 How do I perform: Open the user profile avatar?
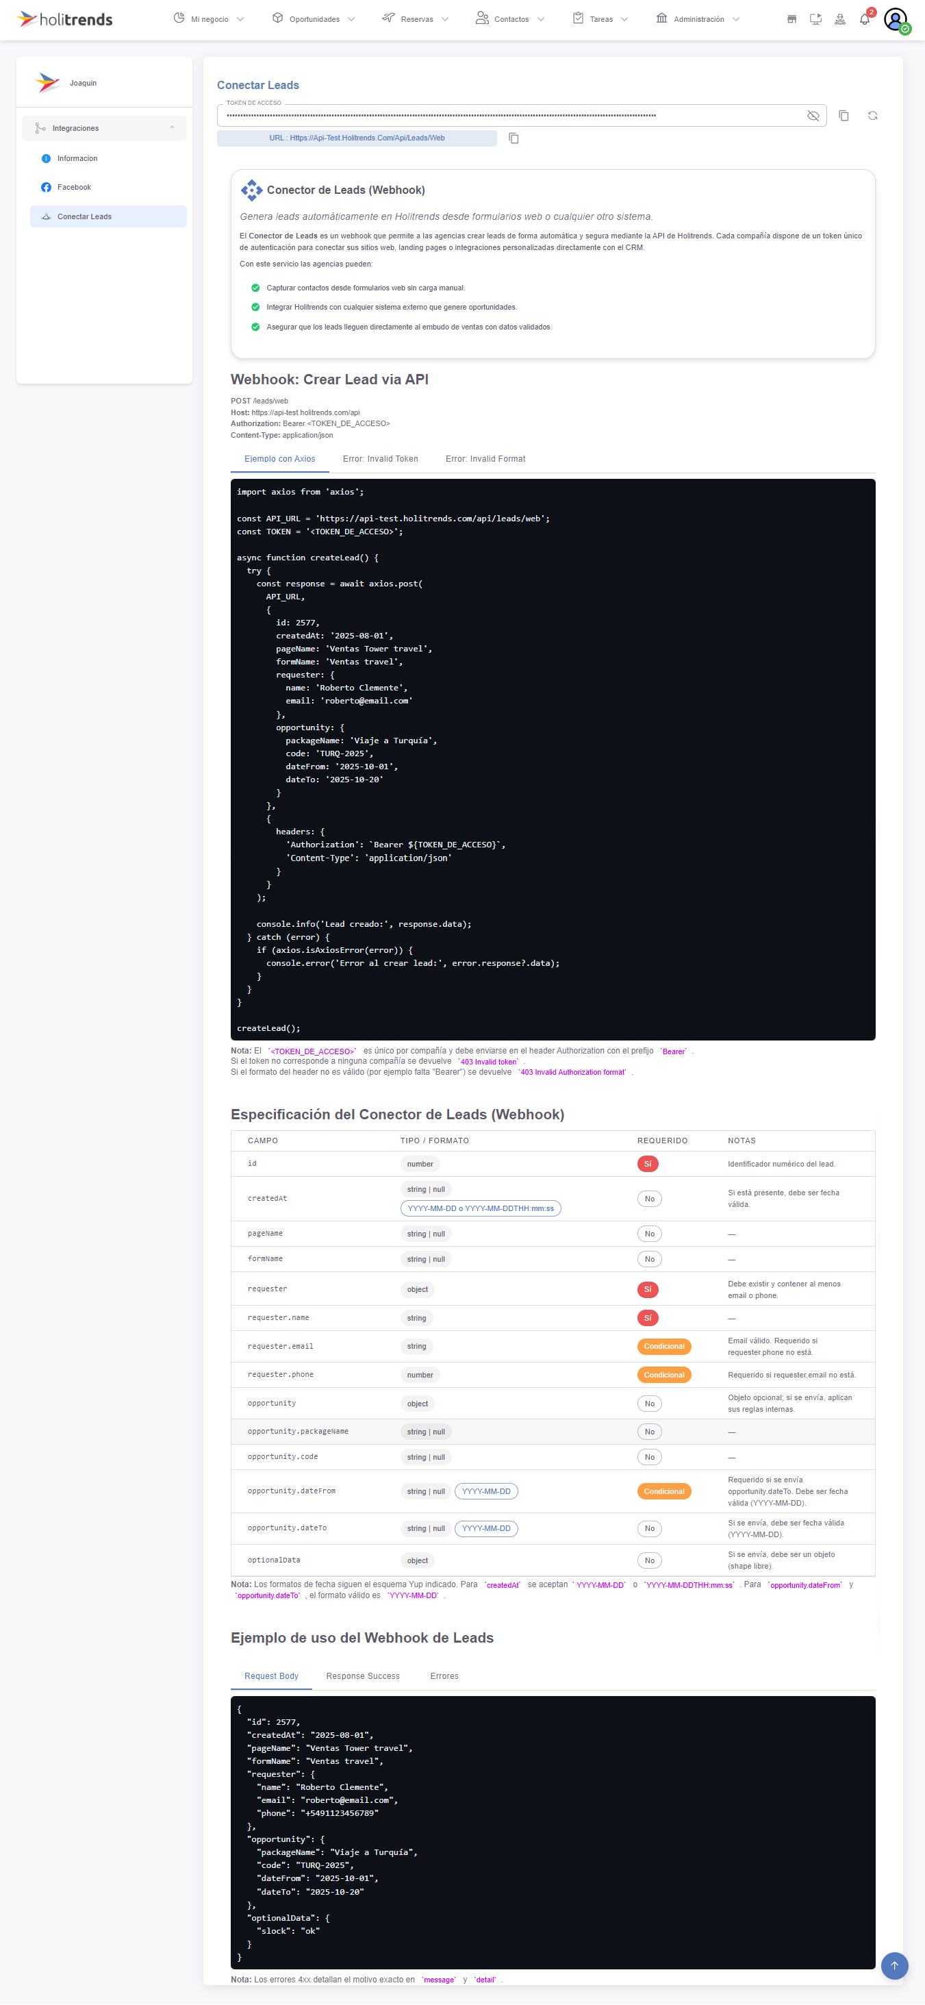coord(896,18)
